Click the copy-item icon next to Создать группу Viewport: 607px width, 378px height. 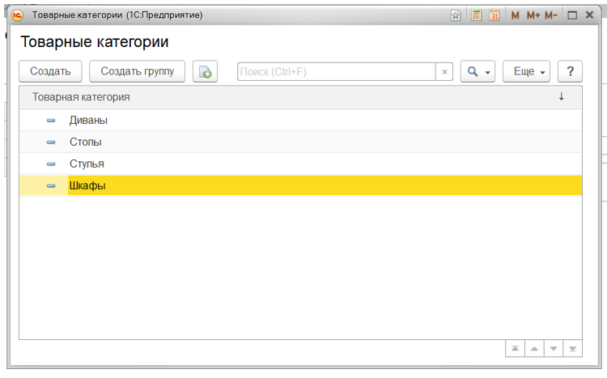tap(205, 71)
